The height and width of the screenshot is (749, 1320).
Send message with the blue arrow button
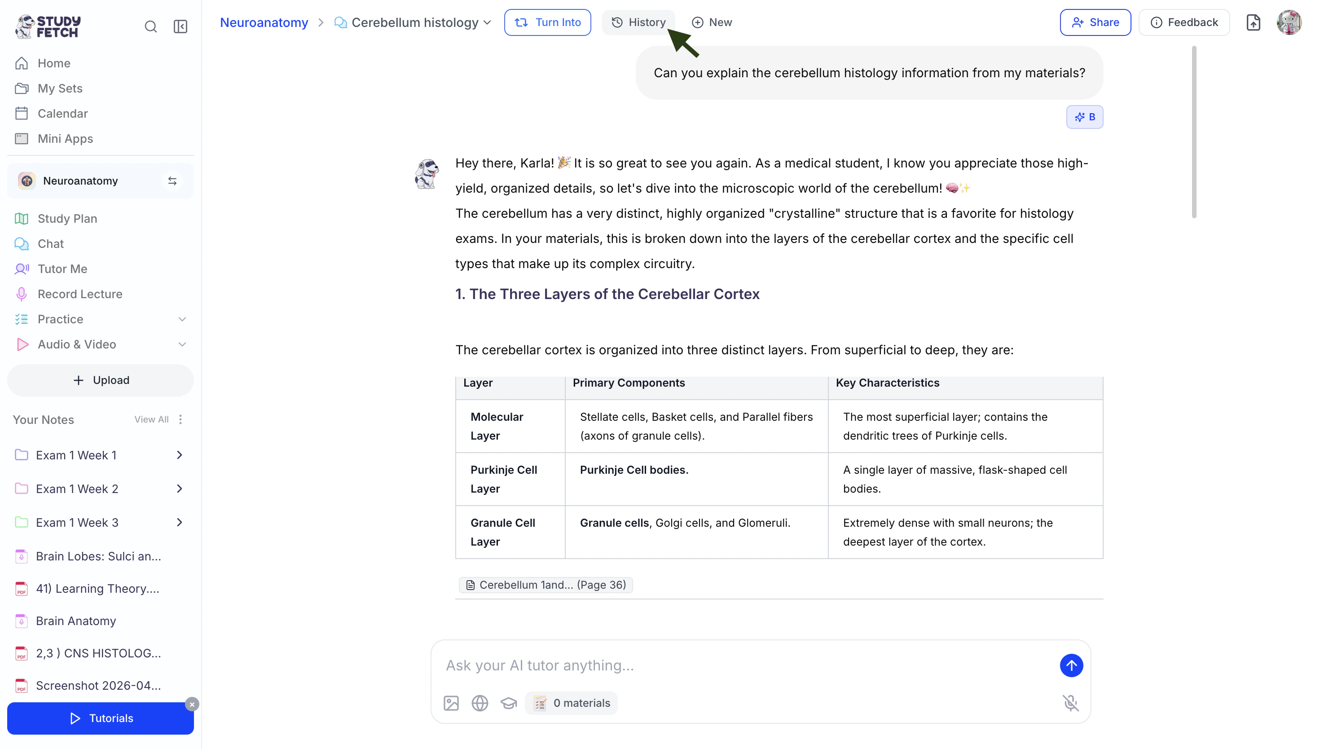coord(1071,665)
